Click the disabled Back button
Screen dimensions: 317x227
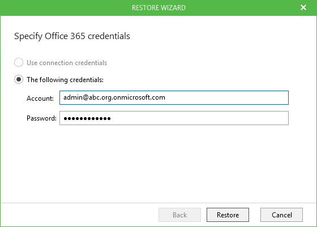(x=179, y=215)
